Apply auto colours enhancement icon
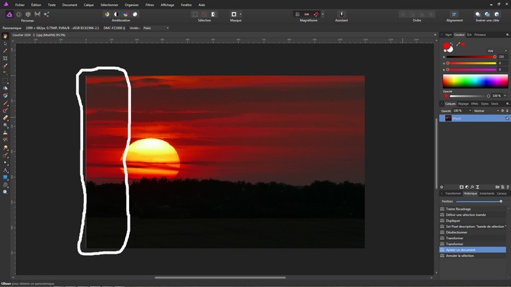 [126, 15]
